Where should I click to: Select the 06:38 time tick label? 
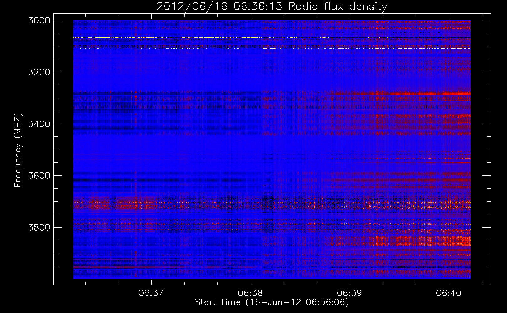tap(250, 293)
